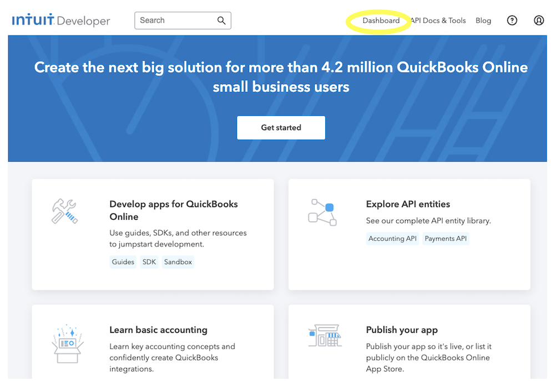Focus the Search input field

(x=183, y=20)
